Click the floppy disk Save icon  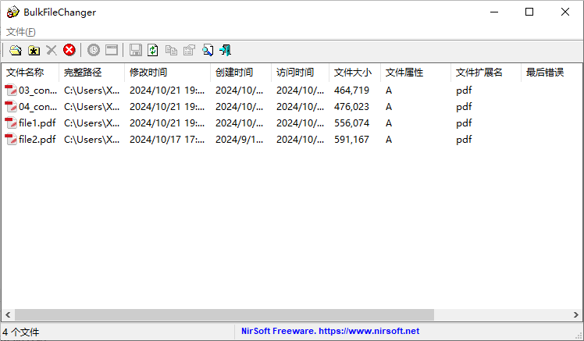pyautogui.click(x=136, y=50)
